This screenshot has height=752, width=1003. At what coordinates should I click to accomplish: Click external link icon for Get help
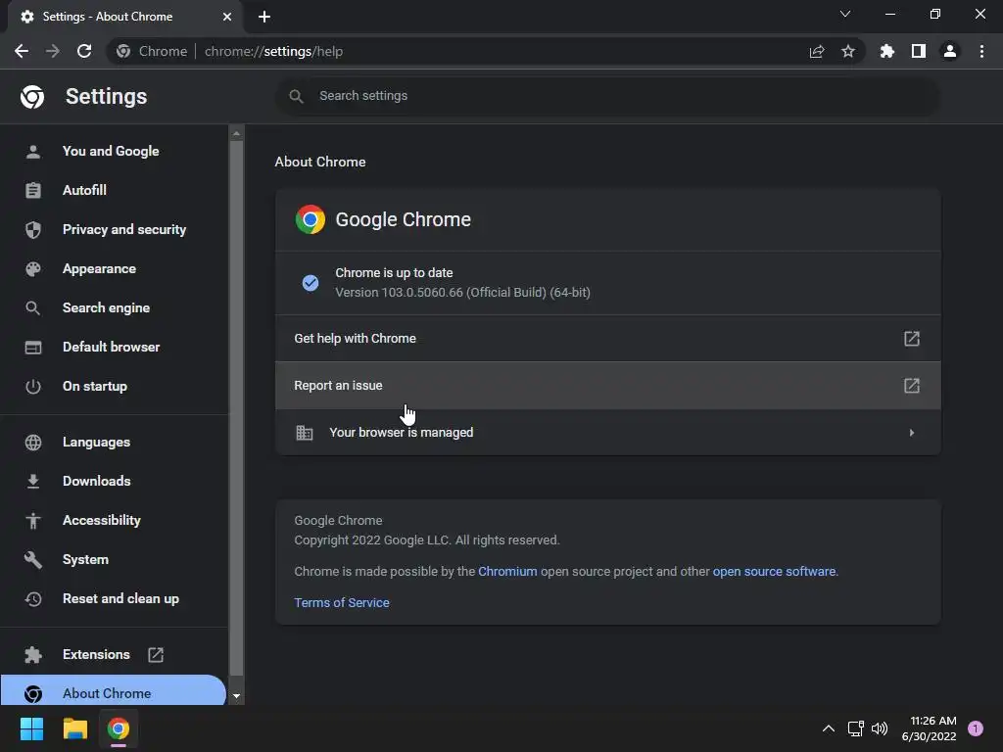pyautogui.click(x=912, y=338)
